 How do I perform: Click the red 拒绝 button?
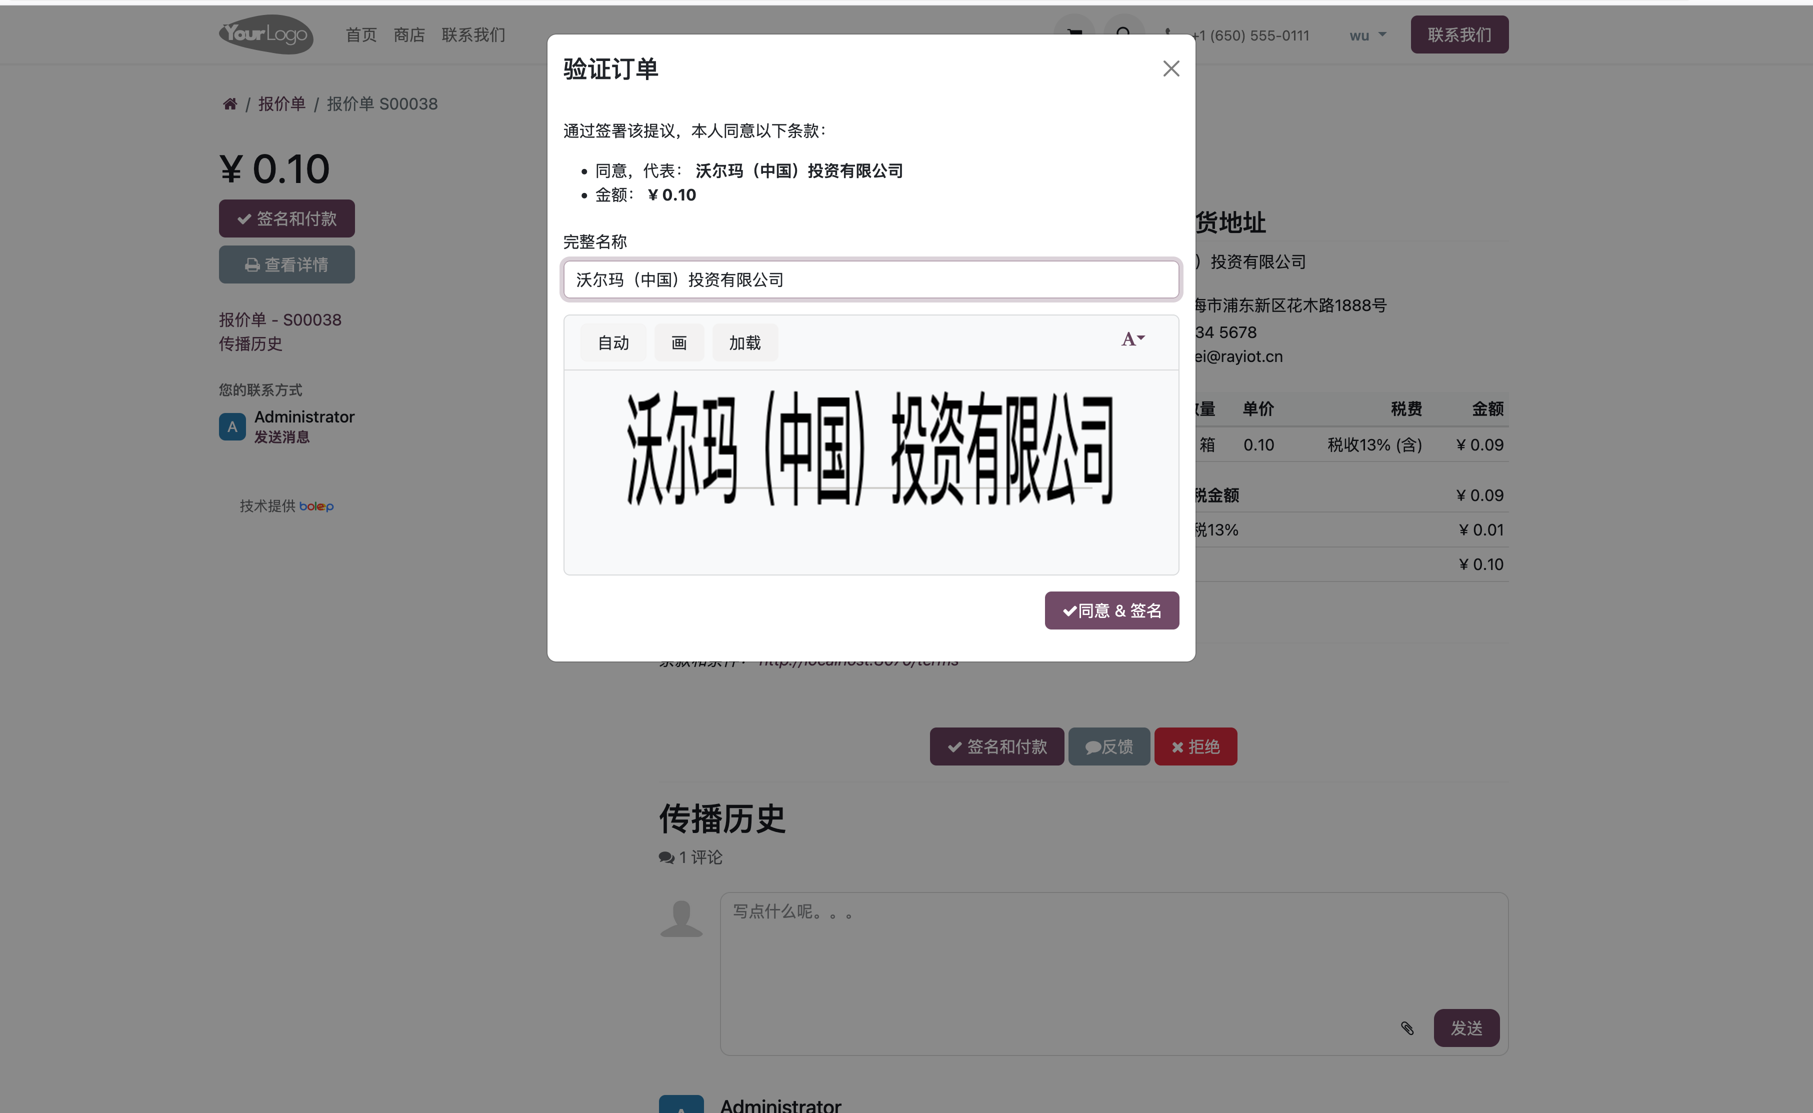click(1195, 746)
